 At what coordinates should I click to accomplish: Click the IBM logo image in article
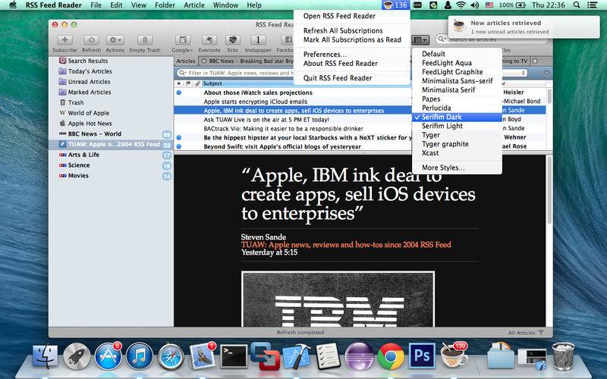[338, 299]
